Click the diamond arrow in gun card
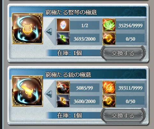The height and width of the screenshot is (129, 154). (49, 94)
